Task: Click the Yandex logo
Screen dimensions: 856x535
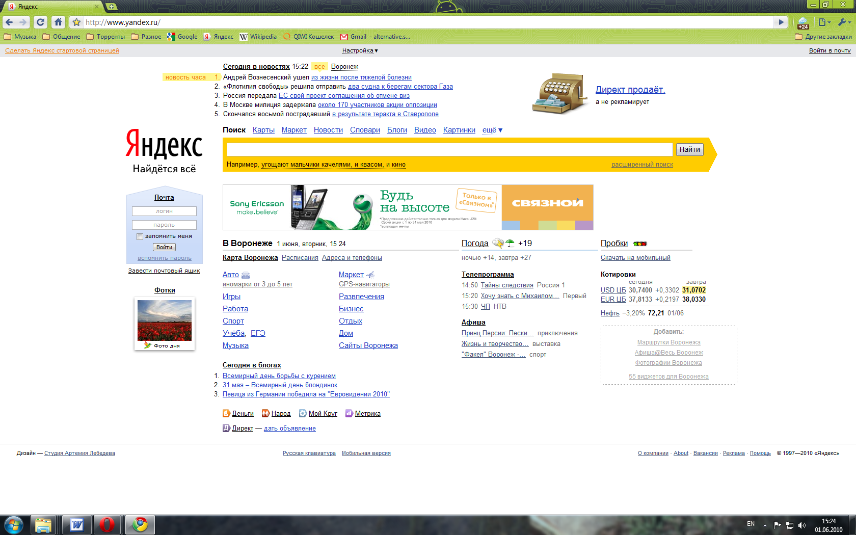Action: [x=164, y=144]
